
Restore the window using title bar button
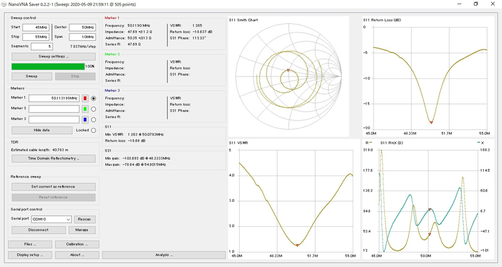(476, 4)
